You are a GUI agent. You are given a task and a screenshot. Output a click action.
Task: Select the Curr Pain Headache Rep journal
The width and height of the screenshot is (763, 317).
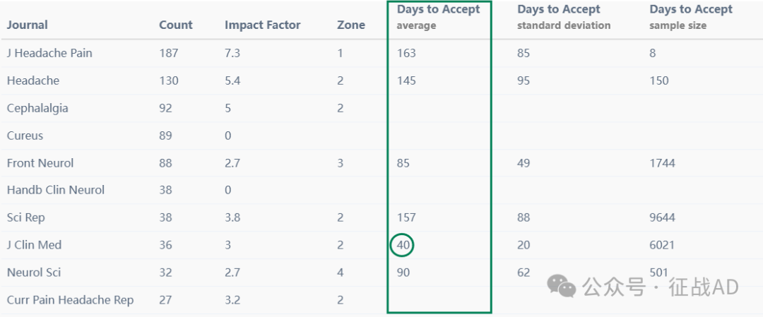click(x=70, y=300)
